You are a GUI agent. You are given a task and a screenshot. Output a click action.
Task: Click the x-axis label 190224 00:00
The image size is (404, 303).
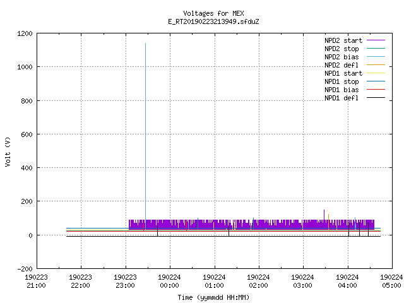(x=170, y=282)
